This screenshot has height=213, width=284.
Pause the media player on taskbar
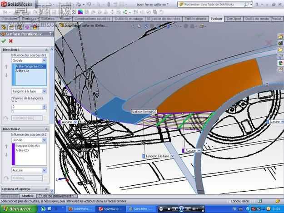181,209
